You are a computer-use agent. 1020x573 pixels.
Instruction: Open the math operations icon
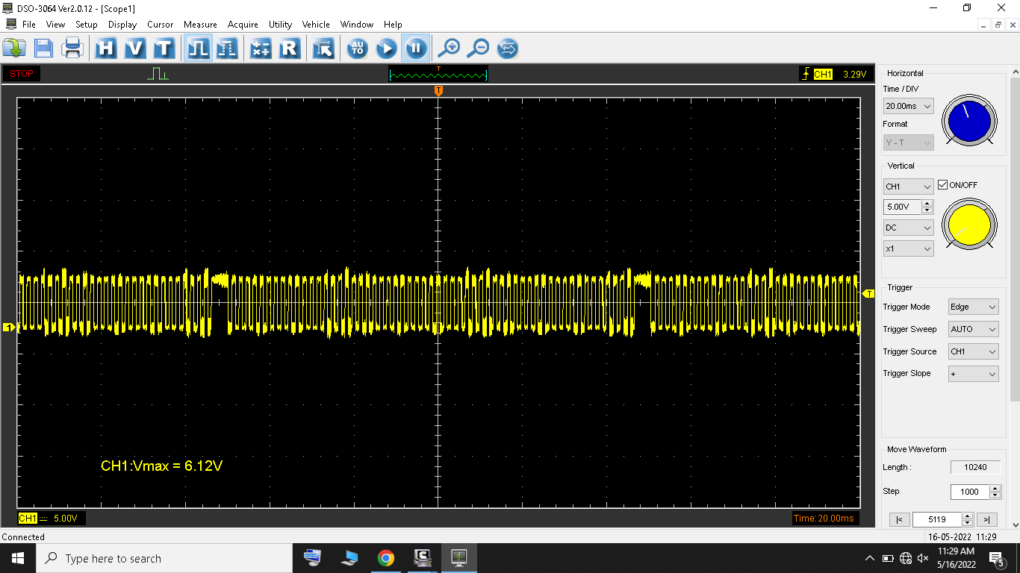point(261,48)
